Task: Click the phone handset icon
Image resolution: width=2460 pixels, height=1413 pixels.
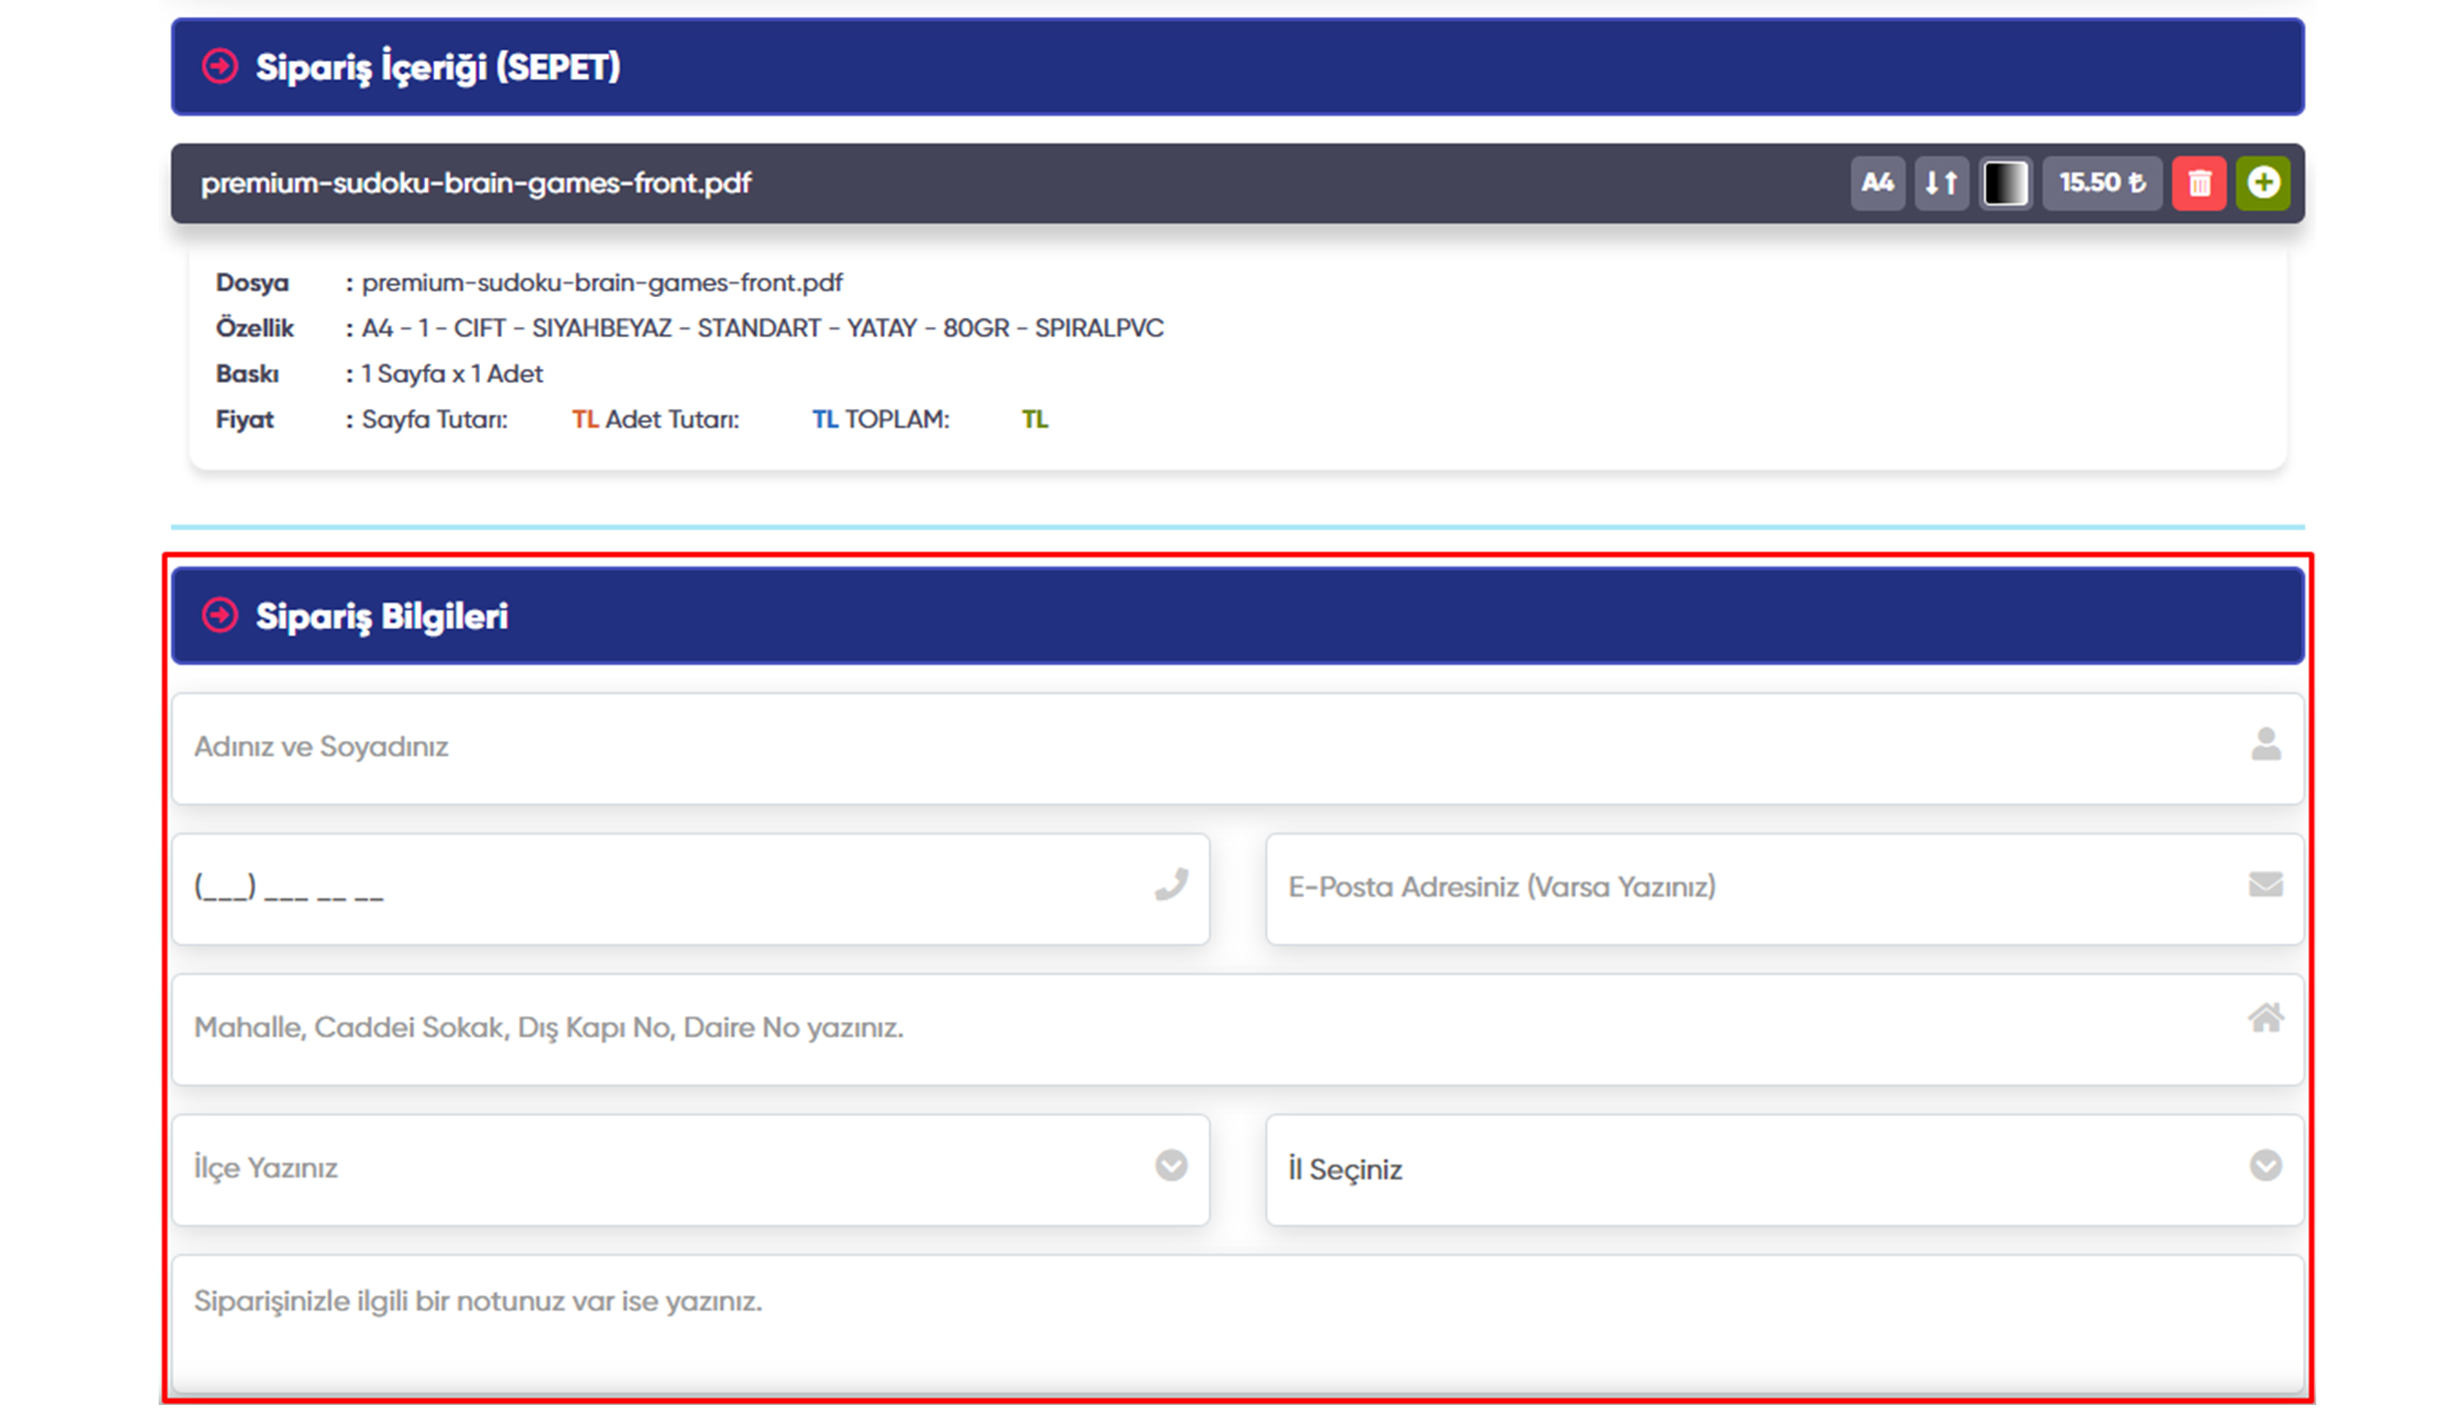Action: coord(1171,884)
